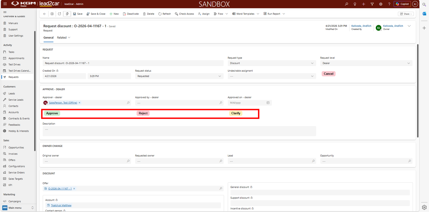Open the advanced filter funnel icon
The width and height of the screenshot is (429, 212).
372,4
